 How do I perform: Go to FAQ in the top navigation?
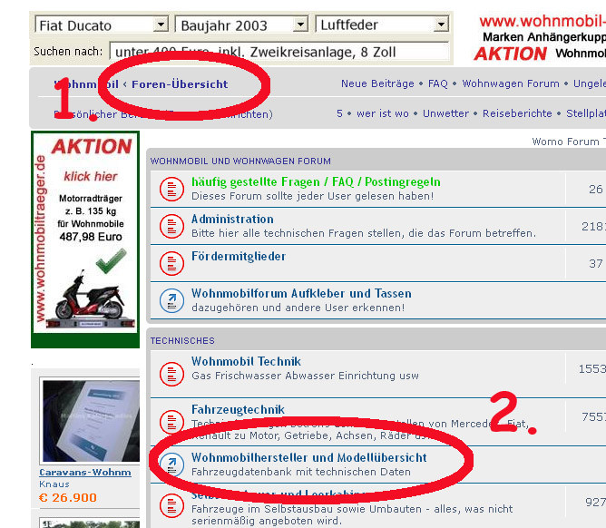click(438, 83)
